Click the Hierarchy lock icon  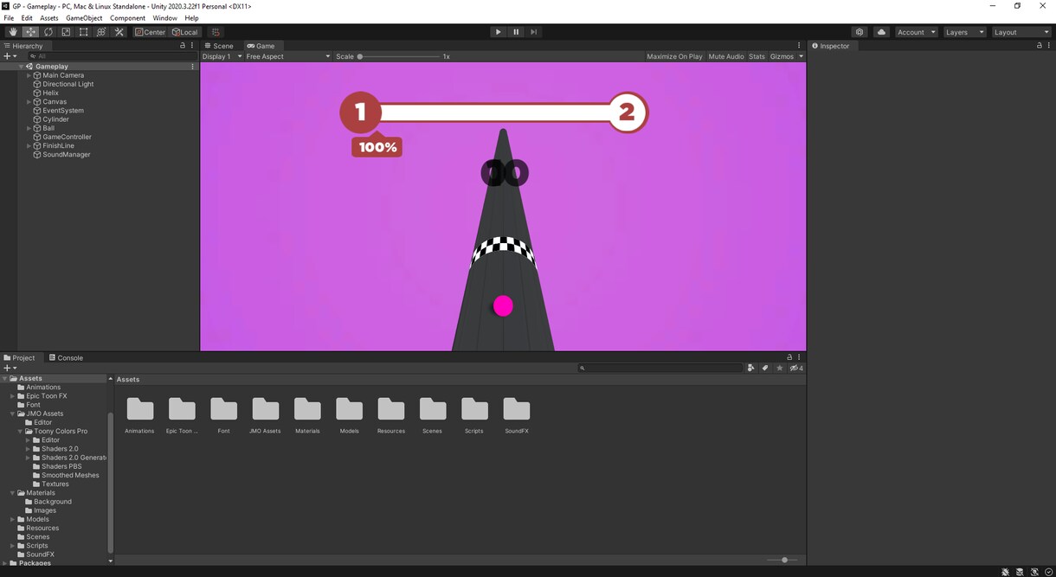[x=183, y=46]
